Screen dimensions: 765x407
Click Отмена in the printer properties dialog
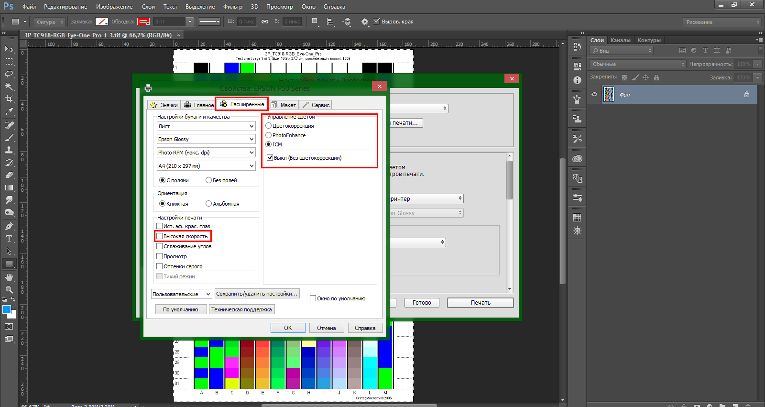(326, 328)
